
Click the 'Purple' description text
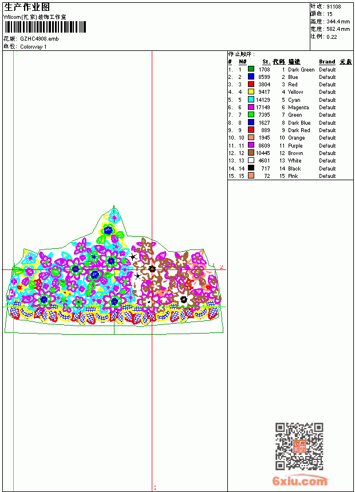pyautogui.click(x=295, y=145)
